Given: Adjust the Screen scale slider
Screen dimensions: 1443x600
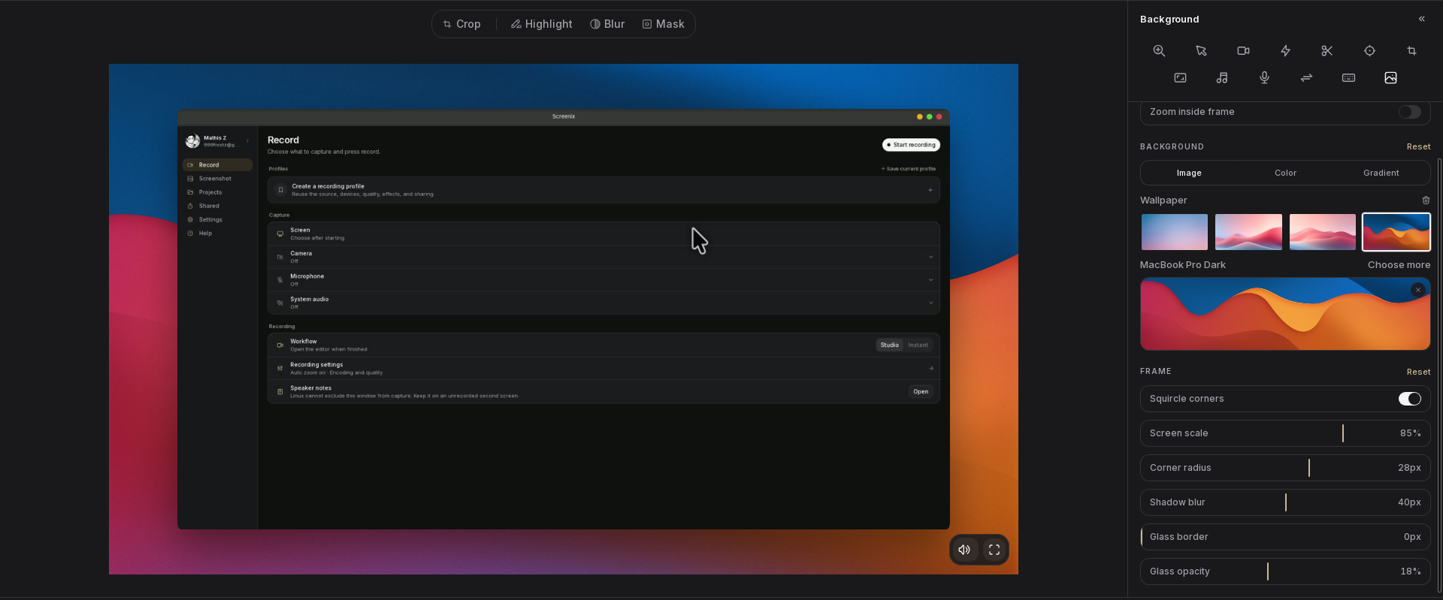Looking at the screenshot, I should click(1285, 433).
